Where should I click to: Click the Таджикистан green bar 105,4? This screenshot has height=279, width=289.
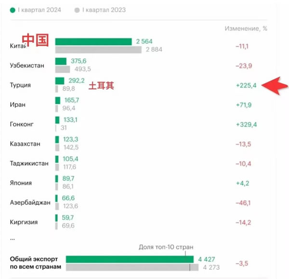(57, 159)
